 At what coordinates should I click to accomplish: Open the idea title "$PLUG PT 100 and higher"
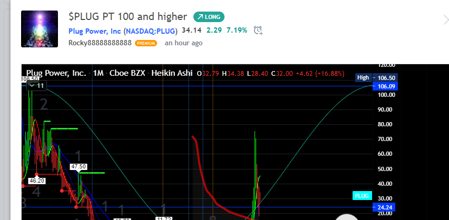pos(128,17)
